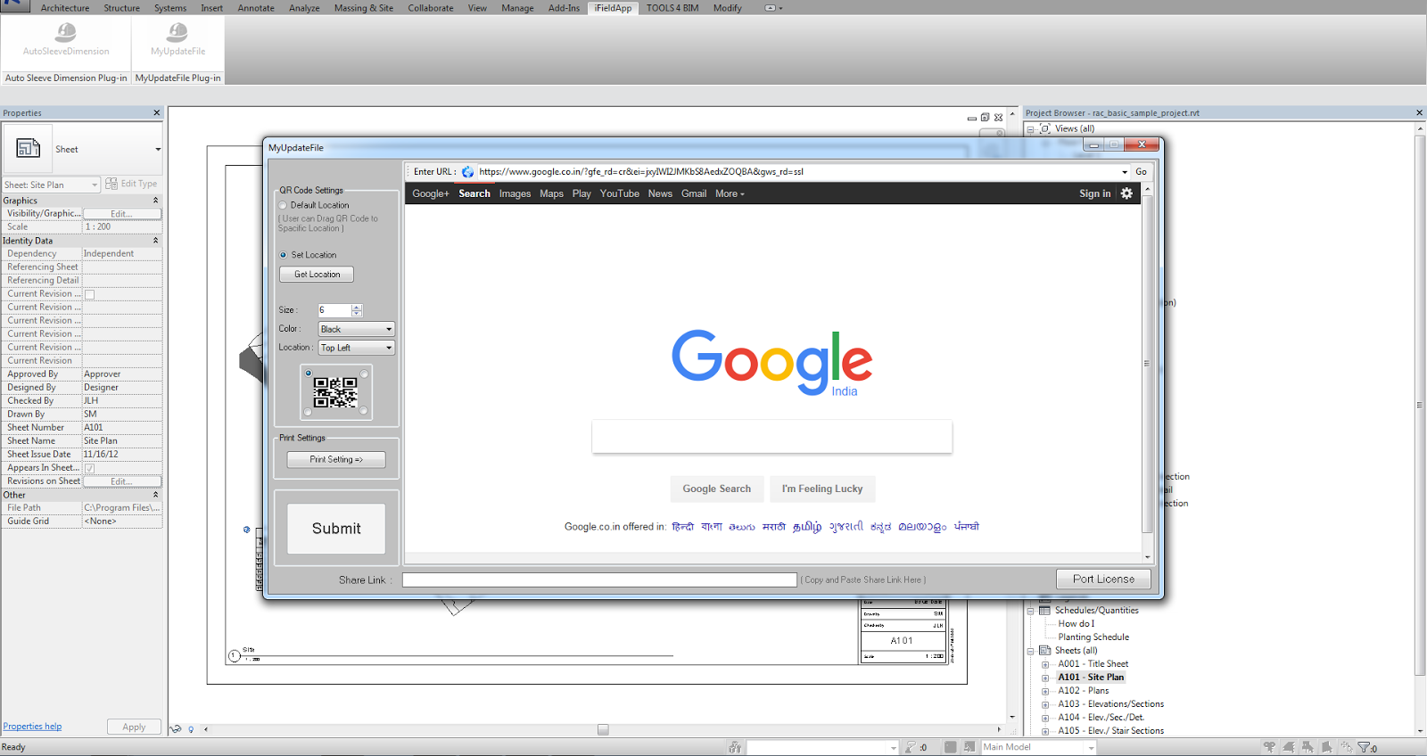Open Google settings gear in embedded browser
This screenshot has width=1427, height=756.
point(1126,193)
